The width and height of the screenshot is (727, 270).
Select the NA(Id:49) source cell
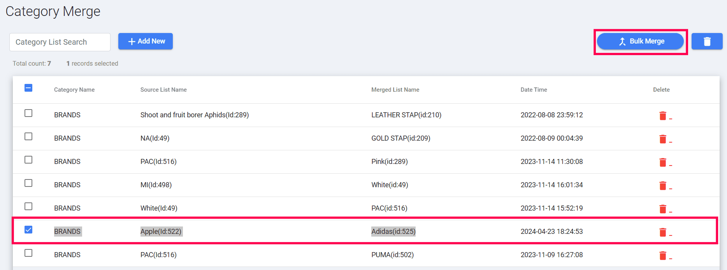click(155, 138)
